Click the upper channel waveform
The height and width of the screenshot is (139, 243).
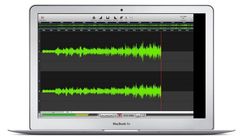point(102,52)
